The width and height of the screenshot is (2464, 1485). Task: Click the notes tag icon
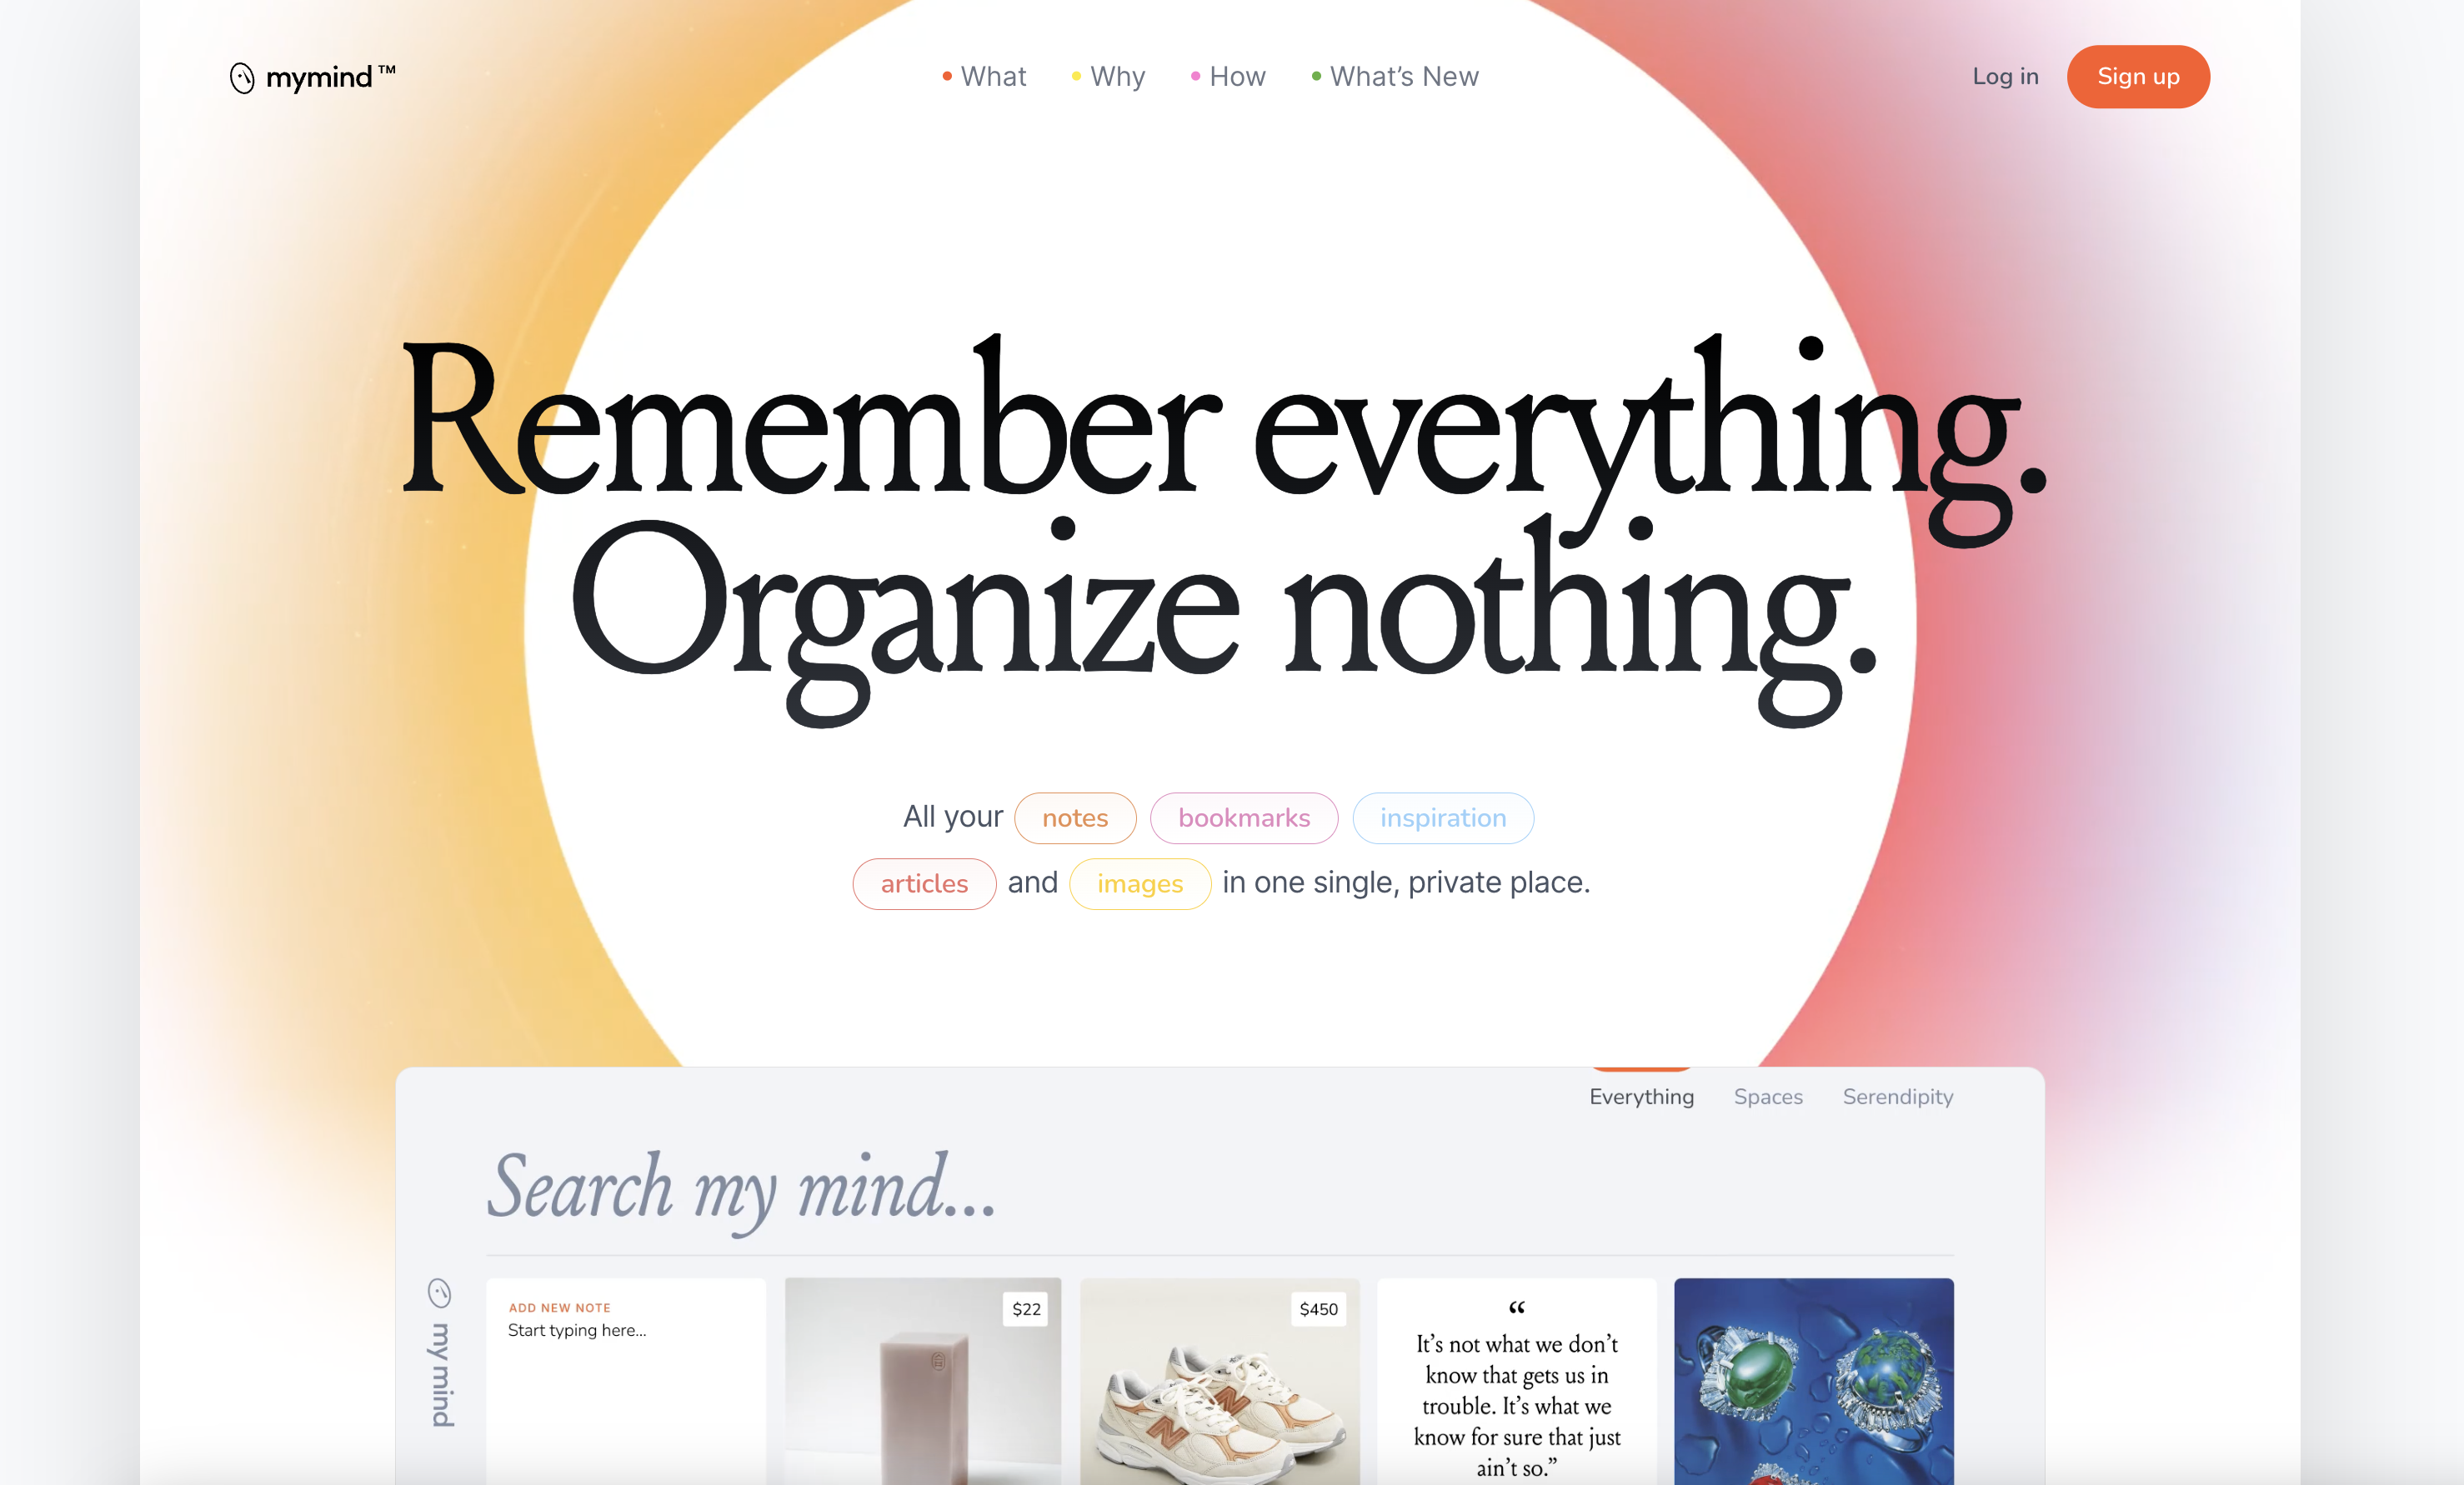(x=1074, y=817)
